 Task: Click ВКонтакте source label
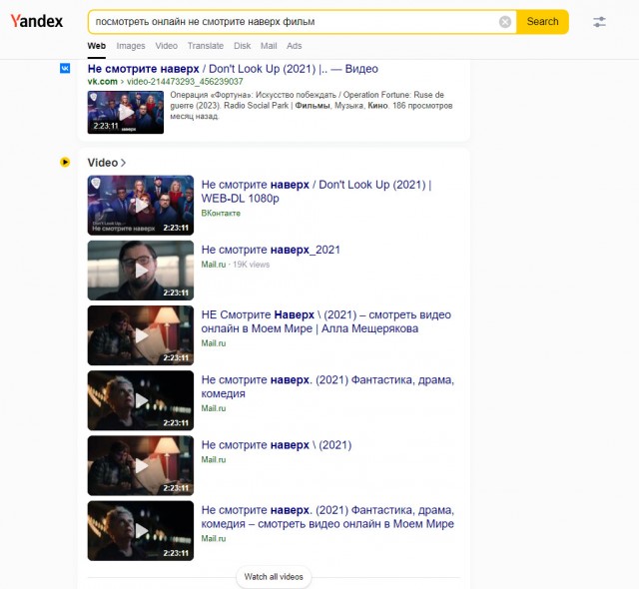(221, 213)
